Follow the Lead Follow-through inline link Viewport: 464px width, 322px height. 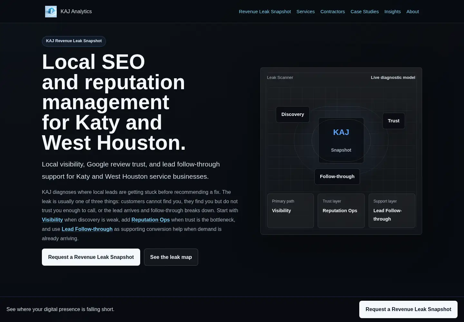87,229
